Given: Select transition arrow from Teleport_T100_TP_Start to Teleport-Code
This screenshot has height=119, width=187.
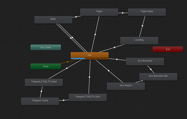Looking at the screenshot, I should coord(41,91).
